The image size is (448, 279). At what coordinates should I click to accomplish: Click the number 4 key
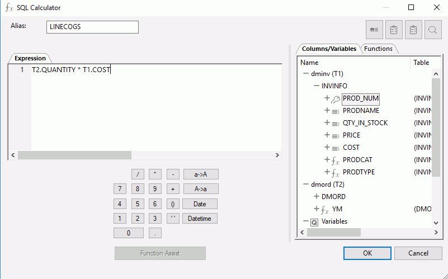pos(120,204)
